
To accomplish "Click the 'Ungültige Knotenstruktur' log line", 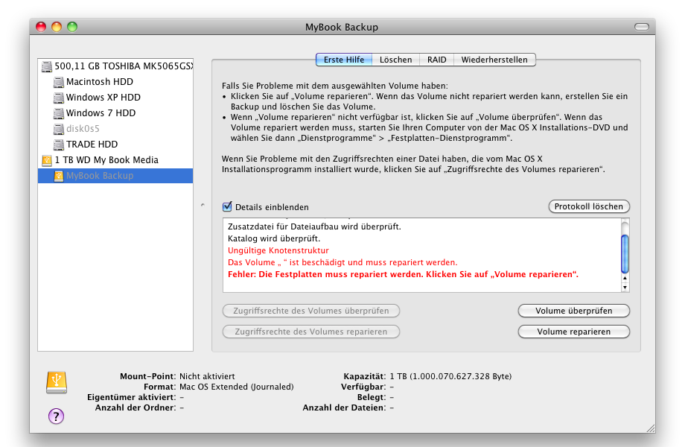I will pyautogui.click(x=278, y=250).
